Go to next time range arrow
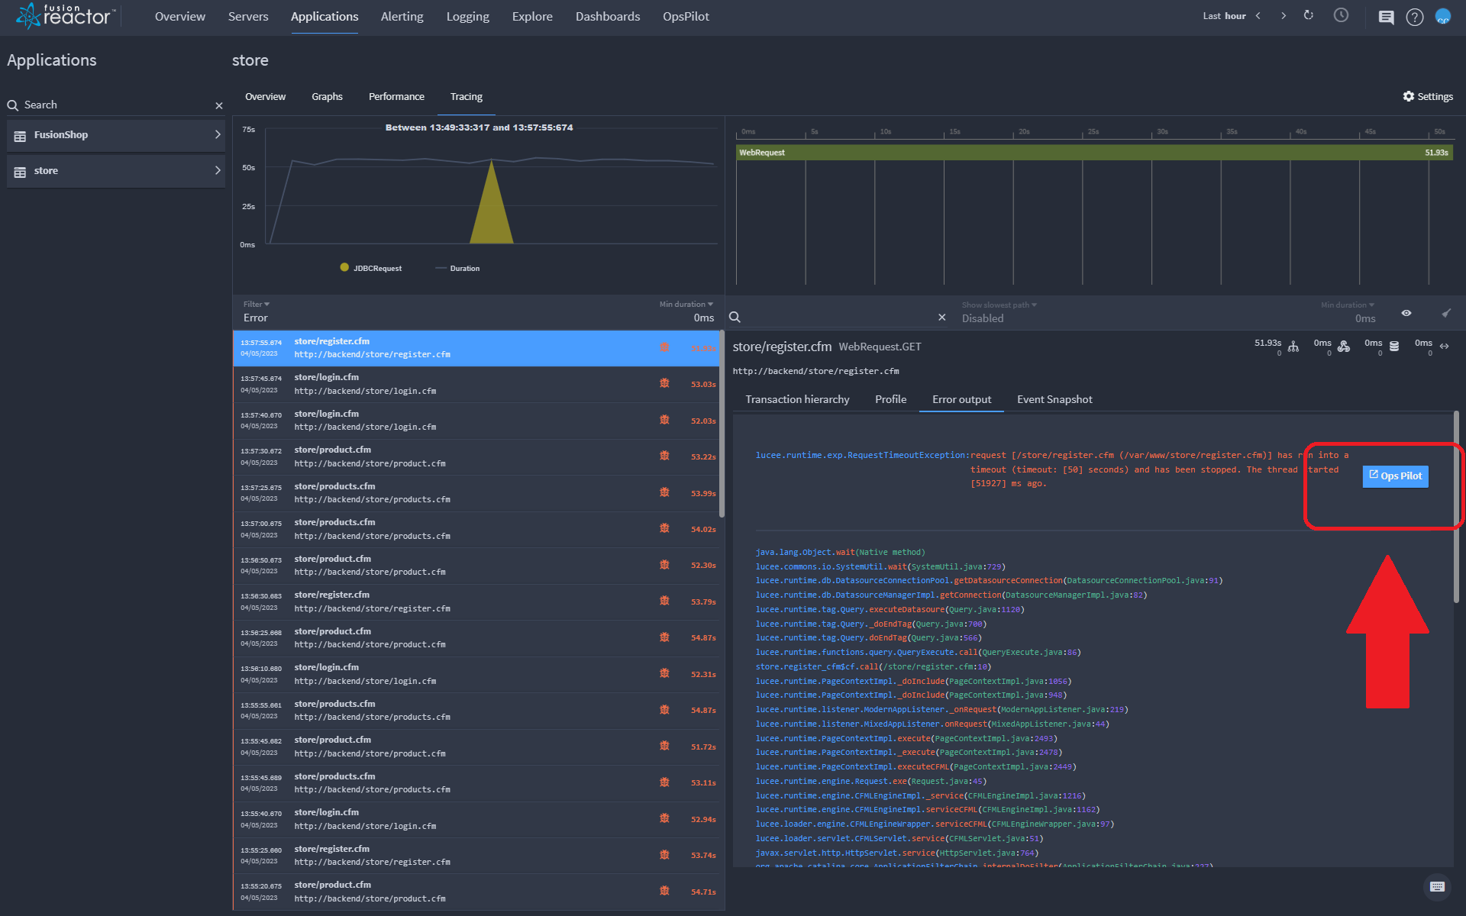Image resolution: width=1466 pixels, height=916 pixels. coord(1284,16)
